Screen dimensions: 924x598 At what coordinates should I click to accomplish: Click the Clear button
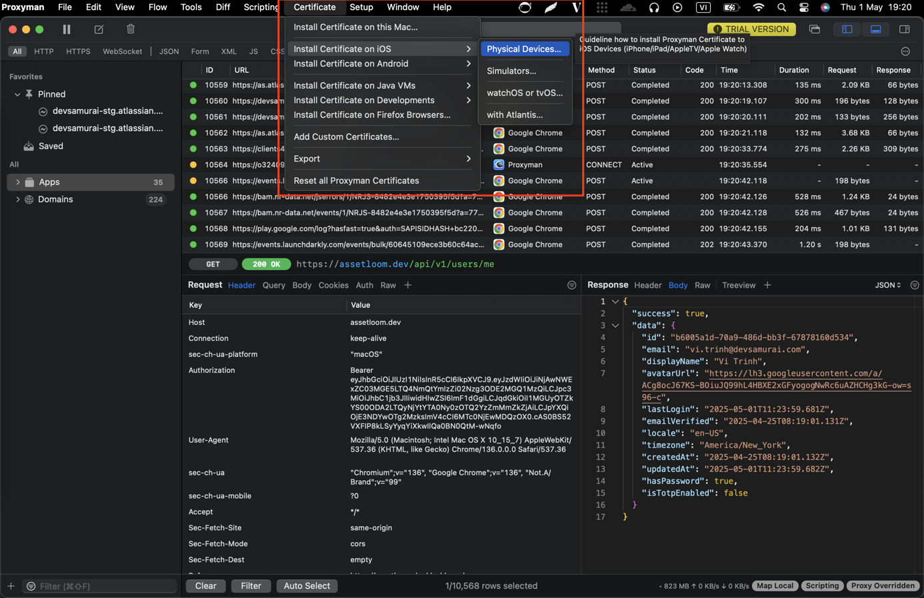(x=205, y=586)
